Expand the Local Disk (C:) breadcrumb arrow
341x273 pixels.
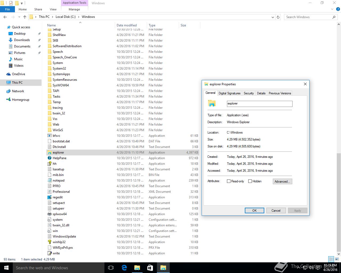click(x=79, y=17)
